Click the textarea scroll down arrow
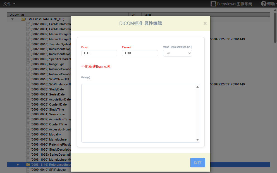 coord(197,140)
